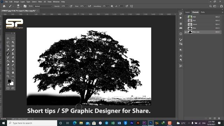Image resolution: width=224 pixels, height=126 pixels.
Task: Open smoothing options gear
Action: click(112, 6)
